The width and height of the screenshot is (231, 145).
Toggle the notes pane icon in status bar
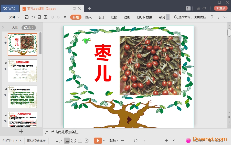click(59, 141)
